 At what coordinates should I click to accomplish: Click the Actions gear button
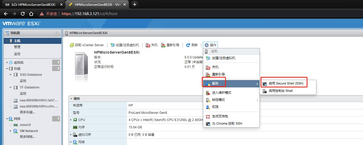[x=210, y=45]
